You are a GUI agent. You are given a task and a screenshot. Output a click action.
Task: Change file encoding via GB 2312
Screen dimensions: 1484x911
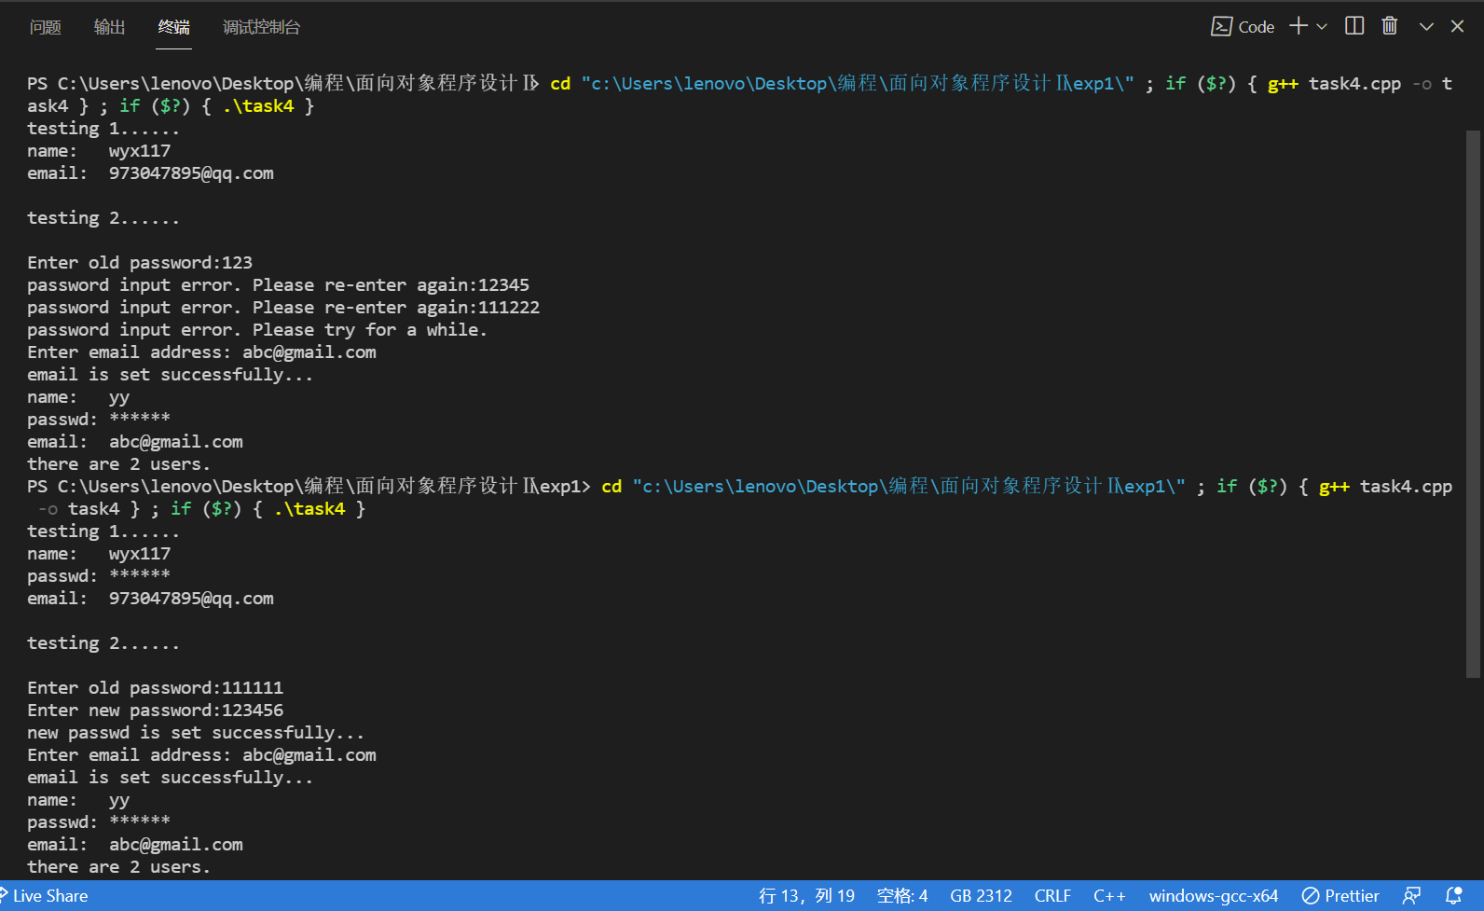click(981, 896)
